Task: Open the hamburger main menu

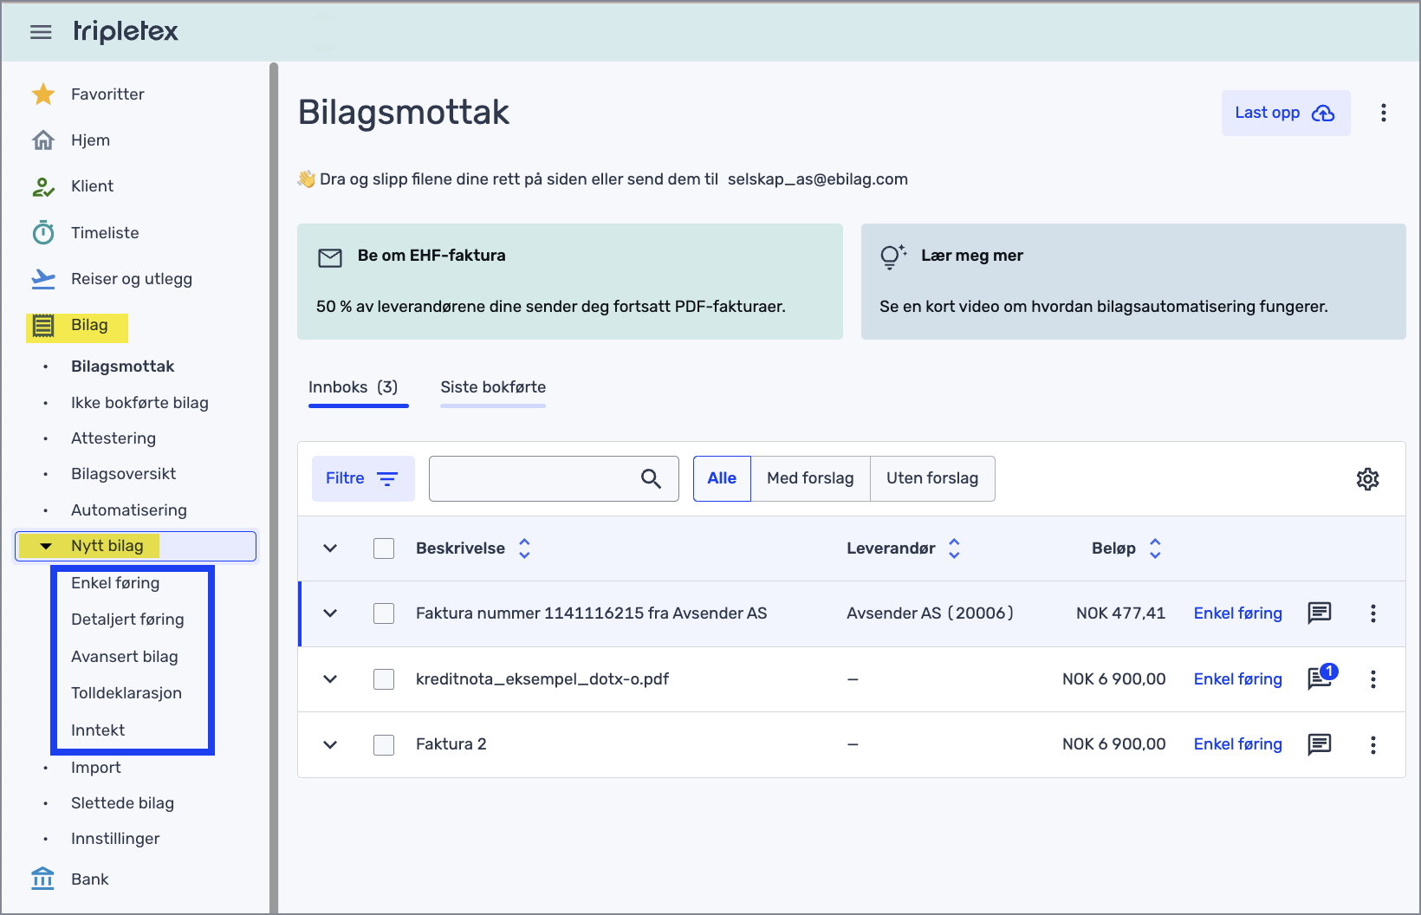Action: 41,32
